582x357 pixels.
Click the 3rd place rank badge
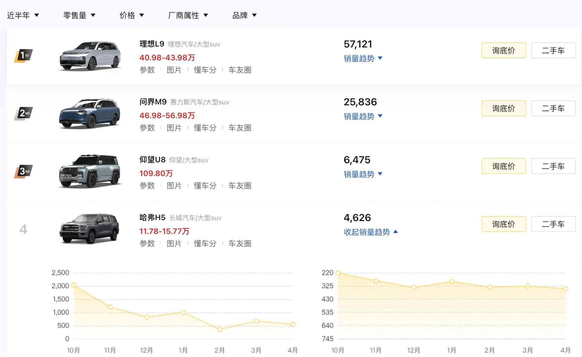click(x=23, y=171)
